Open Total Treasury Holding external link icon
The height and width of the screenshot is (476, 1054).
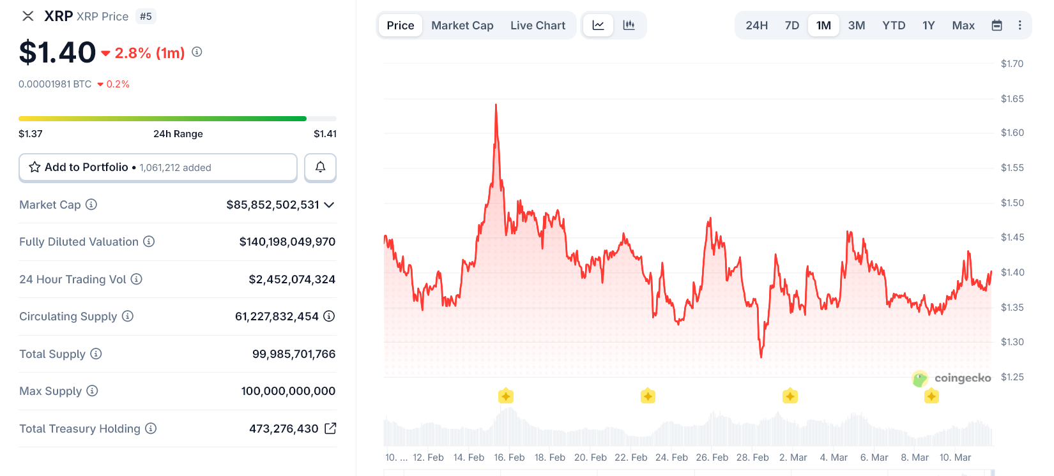click(330, 429)
